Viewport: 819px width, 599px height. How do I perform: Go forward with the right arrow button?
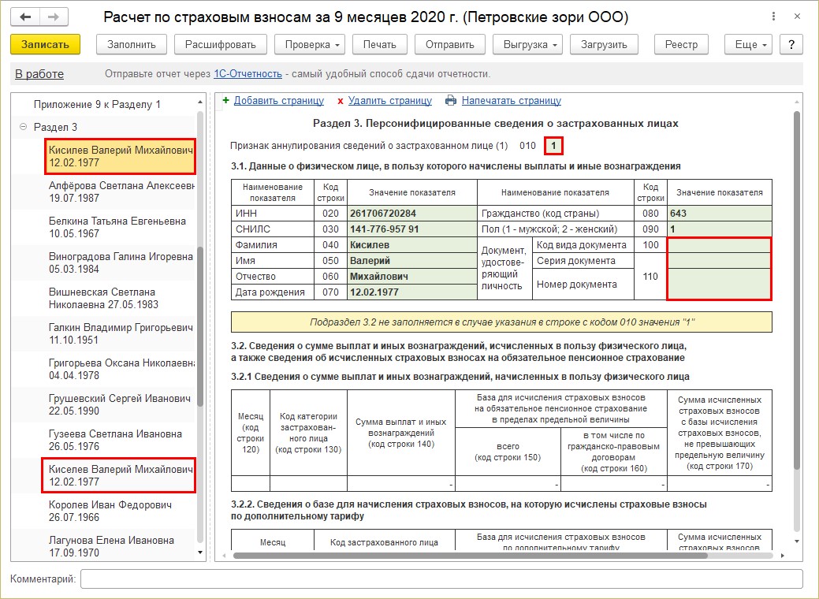[54, 17]
